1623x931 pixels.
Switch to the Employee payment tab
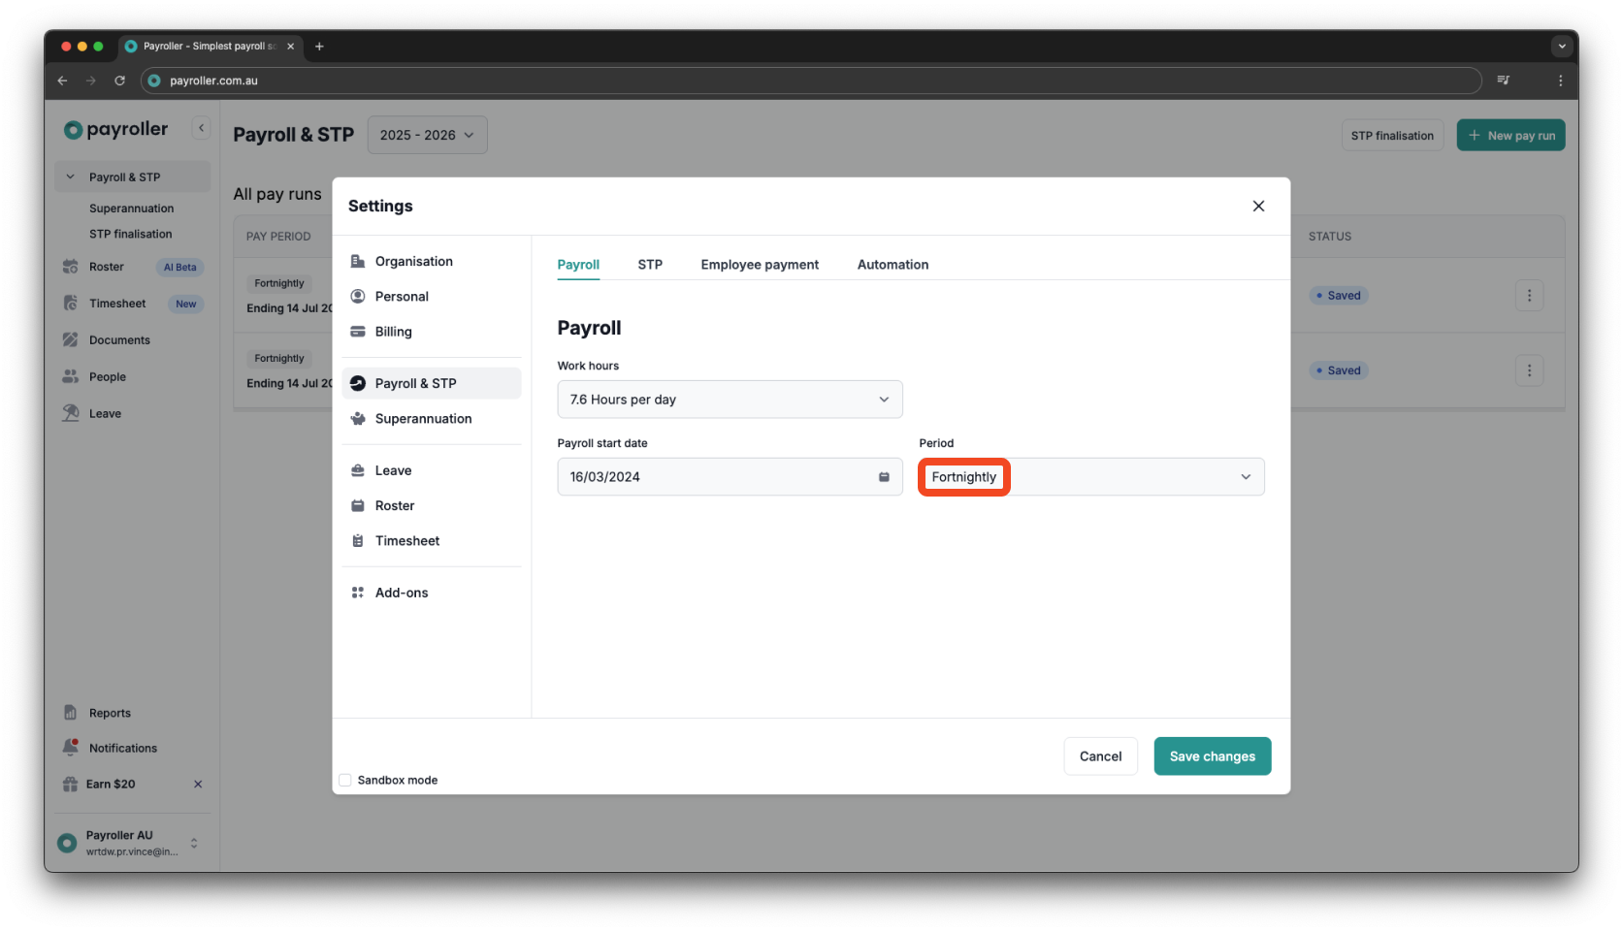[x=760, y=264]
